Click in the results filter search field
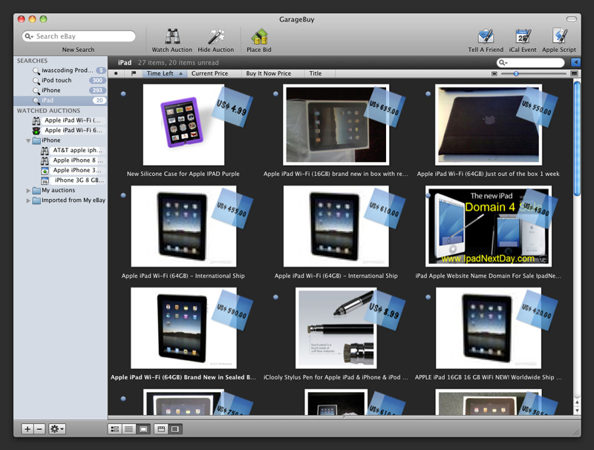594x450 pixels. [x=532, y=62]
